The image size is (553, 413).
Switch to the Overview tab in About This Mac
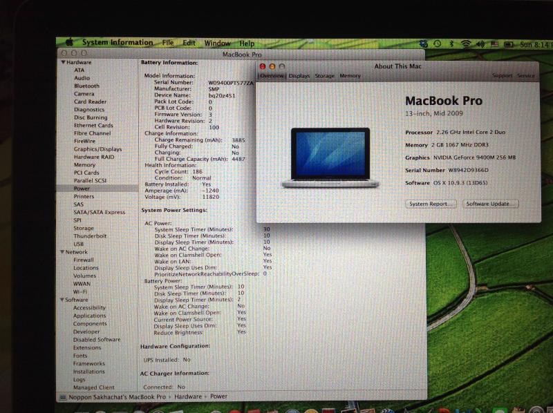272,76
